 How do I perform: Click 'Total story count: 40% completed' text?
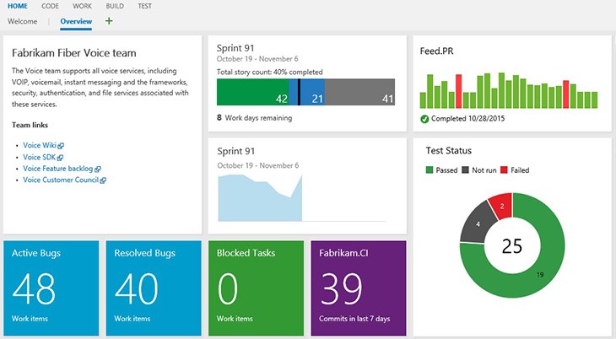pyautogui.click(x=269, y=72)
